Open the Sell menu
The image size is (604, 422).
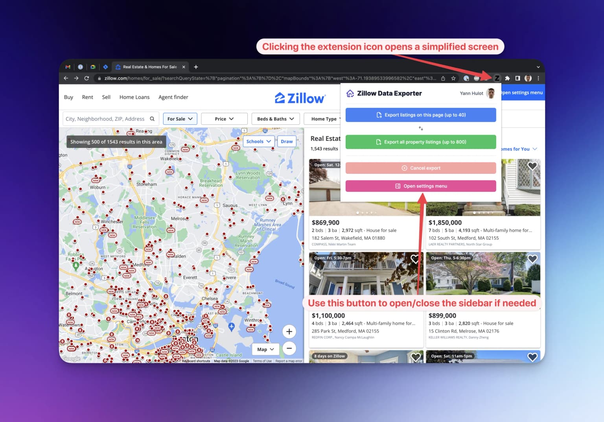106,97
